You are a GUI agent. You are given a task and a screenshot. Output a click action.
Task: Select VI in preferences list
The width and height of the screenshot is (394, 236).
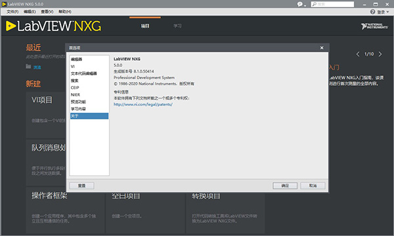coord(89,66)
